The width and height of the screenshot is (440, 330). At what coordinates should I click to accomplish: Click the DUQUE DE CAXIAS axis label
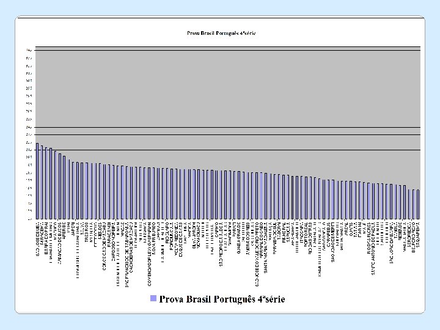[x=181, y=241]
